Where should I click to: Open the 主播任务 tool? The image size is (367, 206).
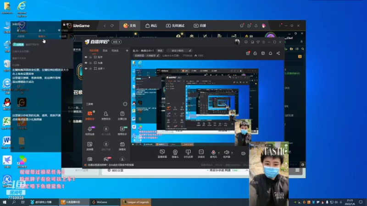(x=122, y=115)
